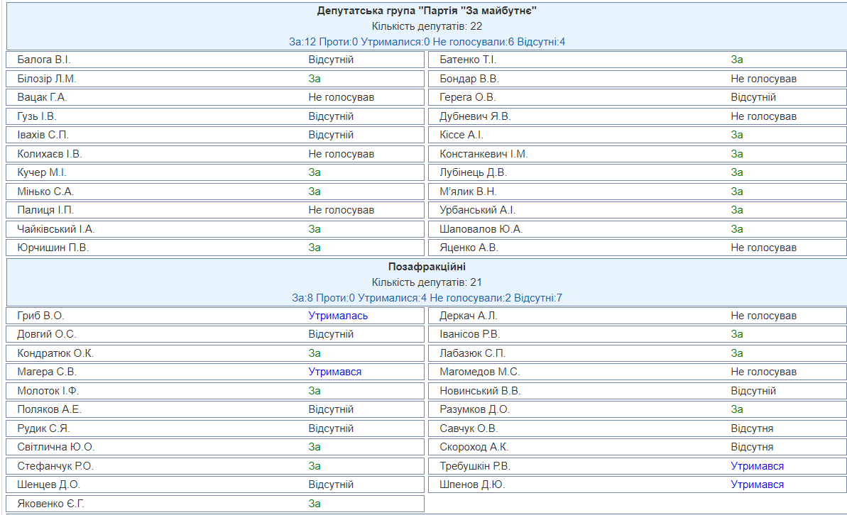Select the name Яковенко Є.Г.
Viewport: 847px width, 515px height.
pos(51,504)
